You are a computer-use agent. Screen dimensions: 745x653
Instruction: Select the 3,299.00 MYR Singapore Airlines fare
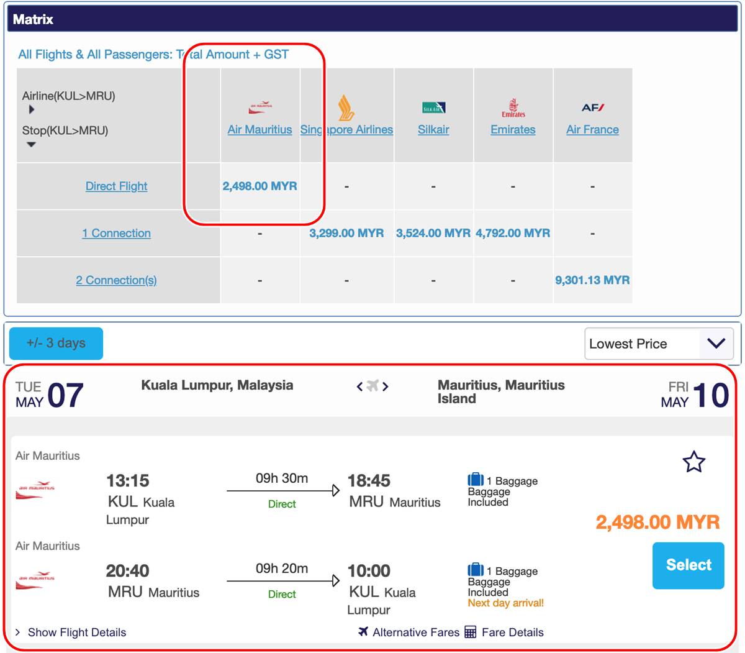pyautogui.click(x=346, y=234)
